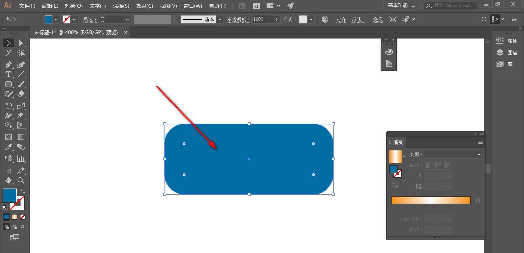Click the 对齐 link in control bar
Screen dimensions: 524x253
click(341, 19)
